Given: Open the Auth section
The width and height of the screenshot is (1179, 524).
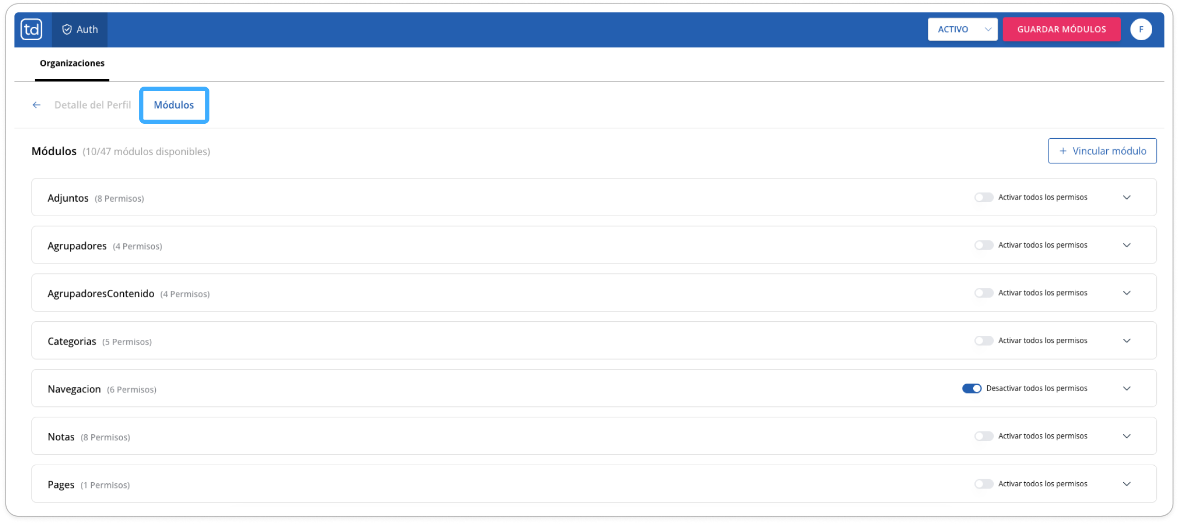Looking at the screenshot, I should 80,29.
